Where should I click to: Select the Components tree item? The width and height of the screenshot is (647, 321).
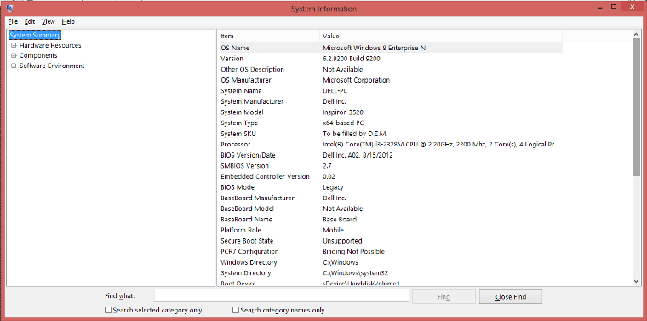pyautogui.click(x=38, y=55)
